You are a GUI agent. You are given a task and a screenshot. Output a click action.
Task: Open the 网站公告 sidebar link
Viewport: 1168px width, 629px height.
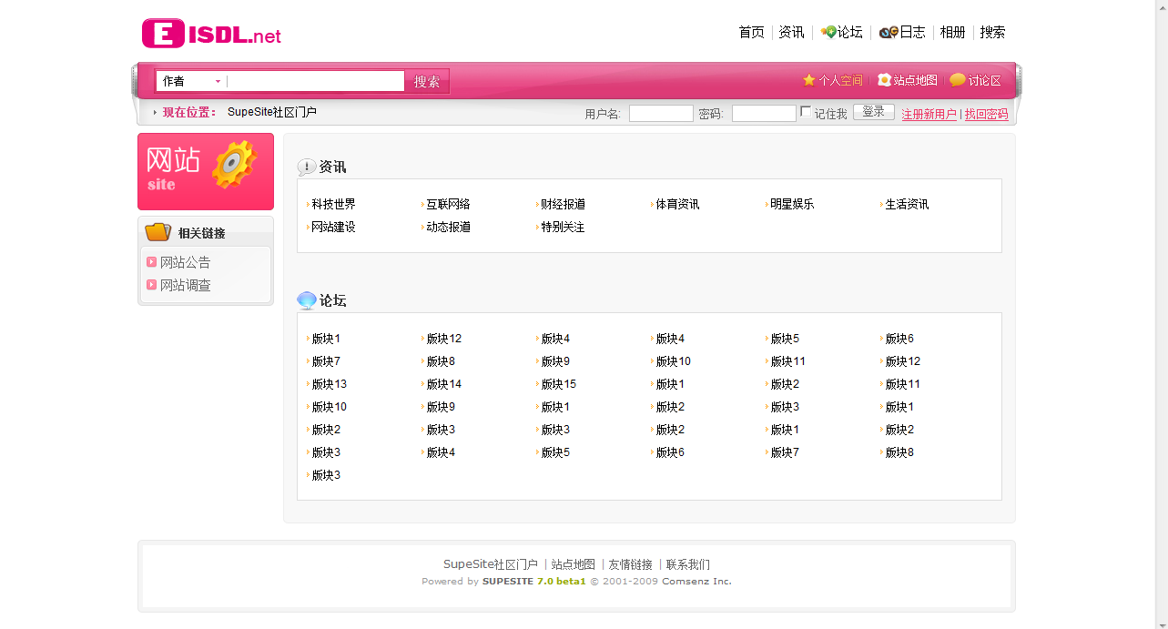pos(185,262)
